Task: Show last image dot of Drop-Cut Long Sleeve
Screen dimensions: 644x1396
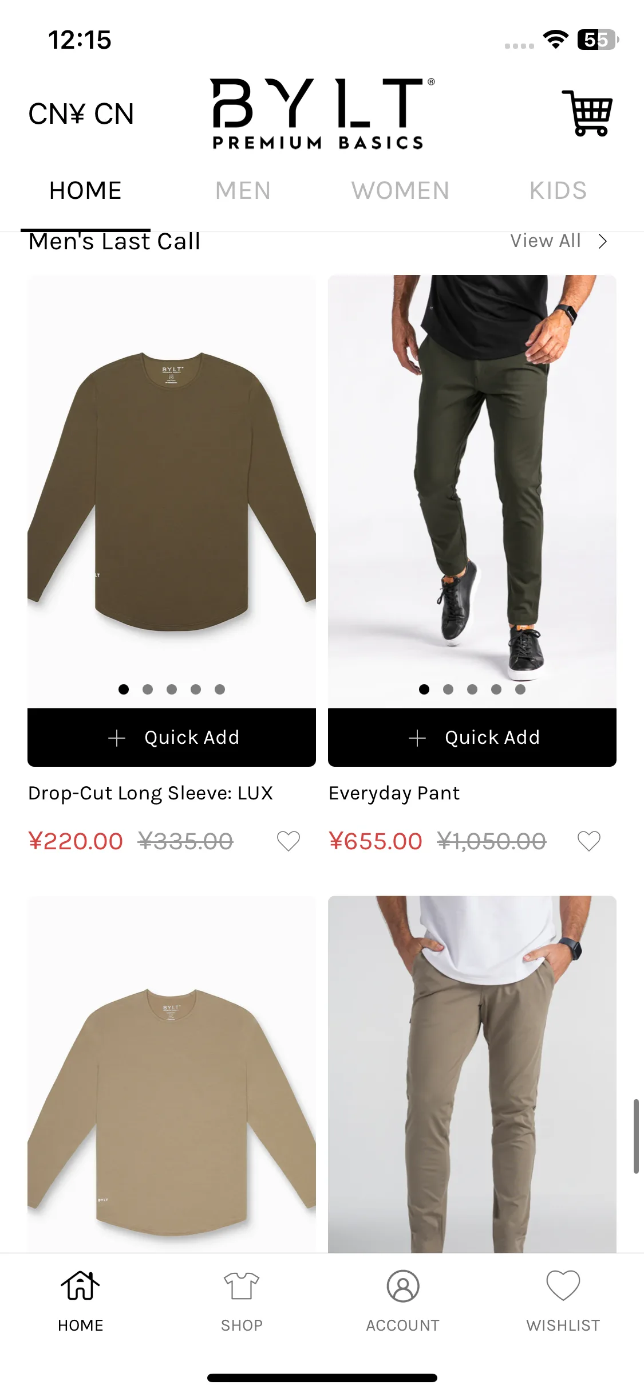Action: pyautogui.click(x=220, y=689)
